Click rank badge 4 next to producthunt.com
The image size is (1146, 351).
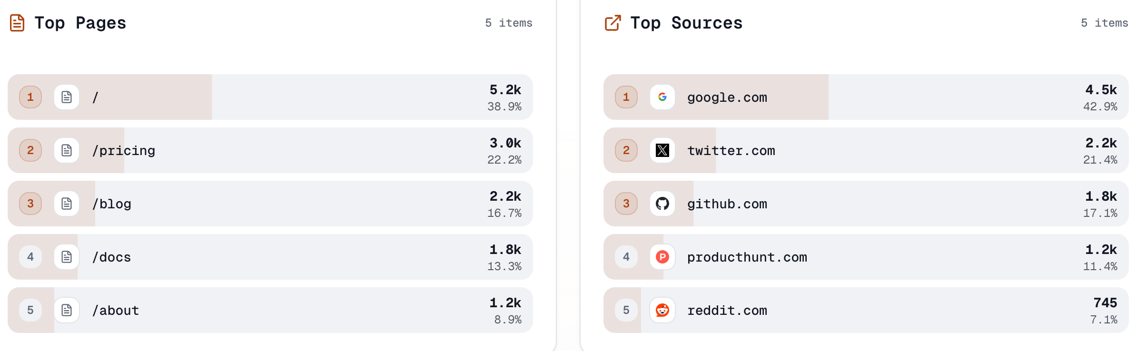click(626, 257)
